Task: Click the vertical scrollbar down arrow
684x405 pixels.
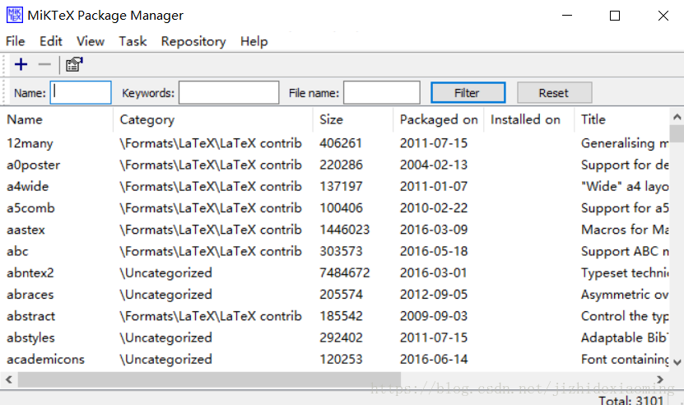Action: pos(677,362)
